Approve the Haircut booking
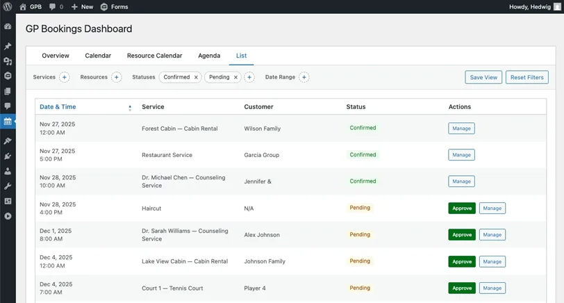Image resolution: width=564 pixels, height=303 pixels. [462, 208]
